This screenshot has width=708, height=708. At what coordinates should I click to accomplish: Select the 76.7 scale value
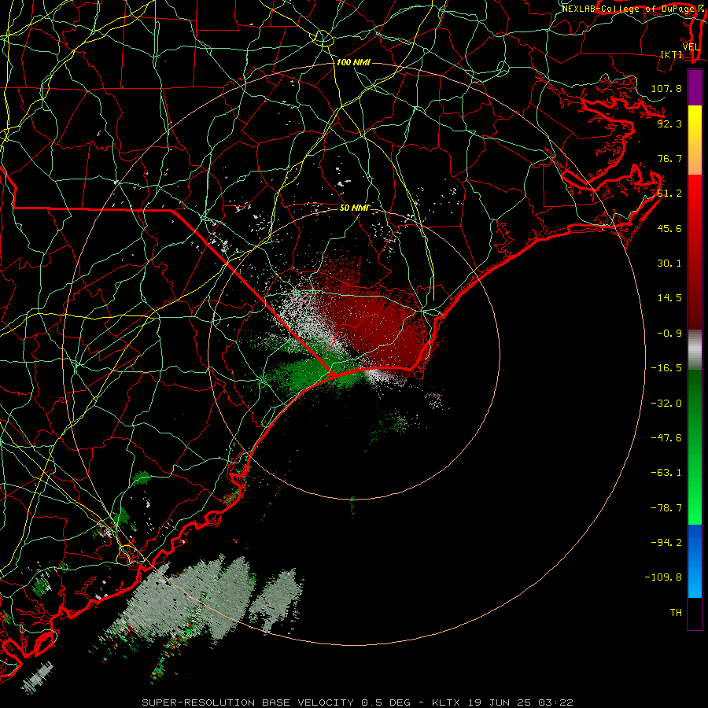(x=669, y=158)
